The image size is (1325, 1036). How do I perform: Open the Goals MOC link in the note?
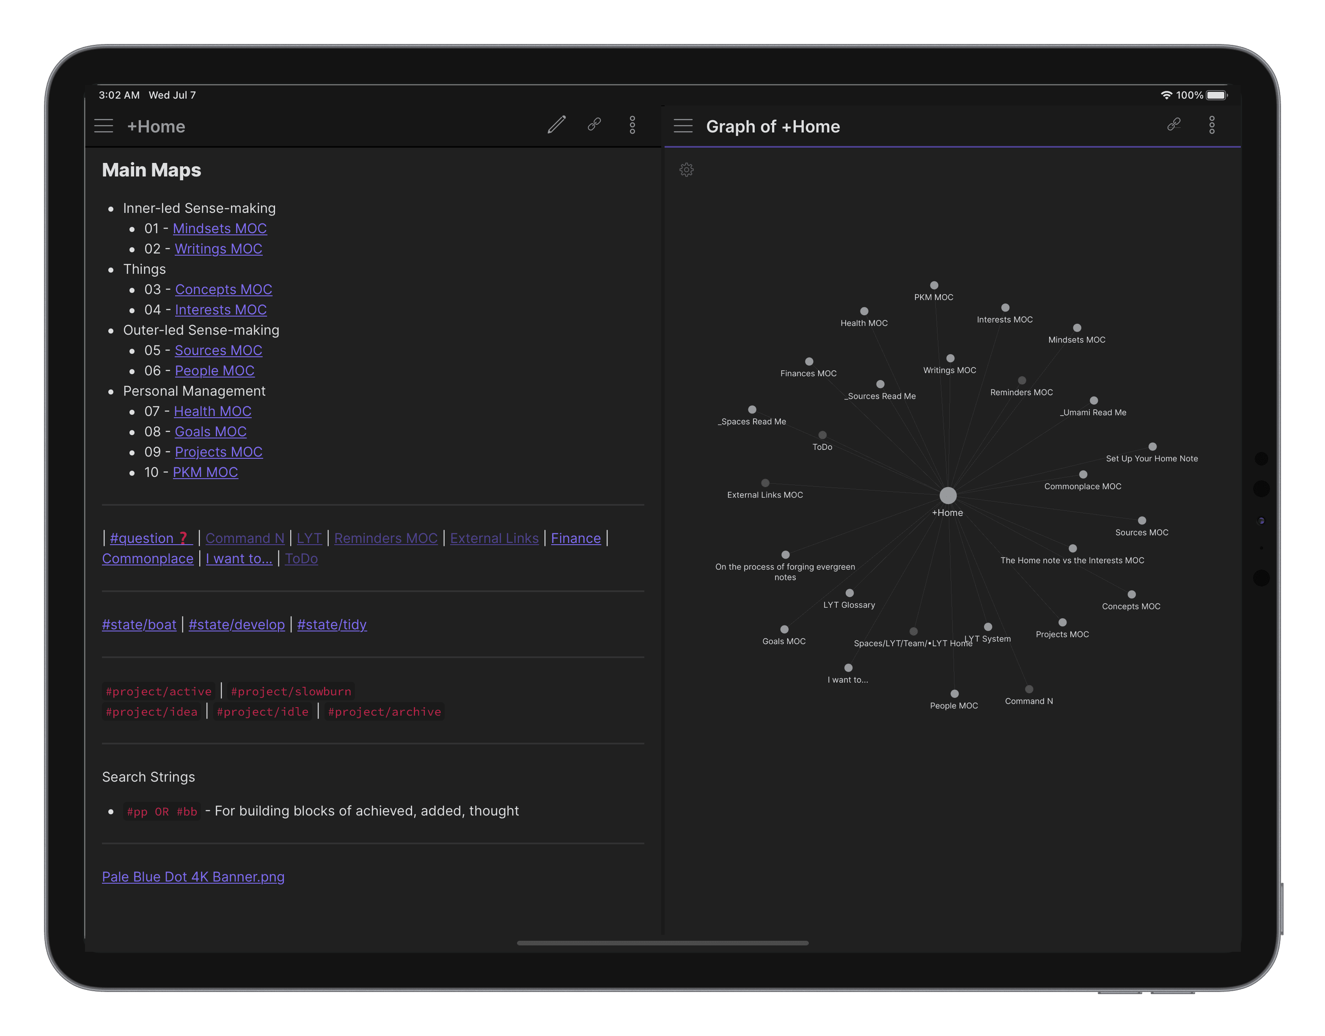[211, 432]
